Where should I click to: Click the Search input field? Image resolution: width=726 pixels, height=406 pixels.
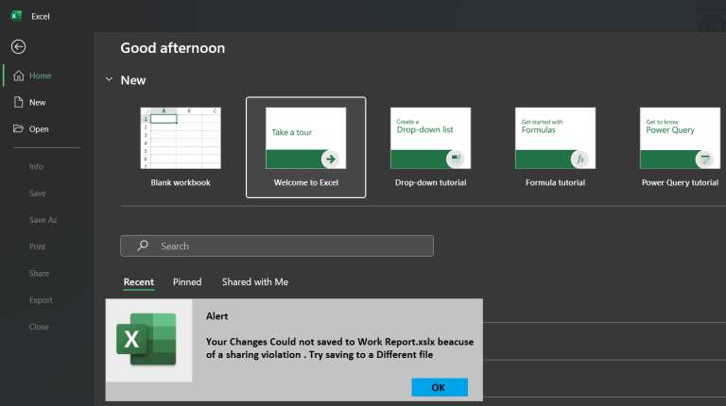click(x=277, y=246)
